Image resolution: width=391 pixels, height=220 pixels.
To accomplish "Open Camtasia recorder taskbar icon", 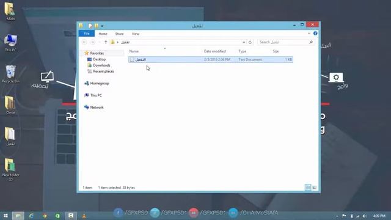I will pyautogui.click(x=71, y=216).
